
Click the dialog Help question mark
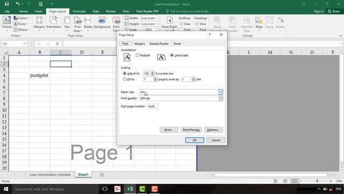210,34
